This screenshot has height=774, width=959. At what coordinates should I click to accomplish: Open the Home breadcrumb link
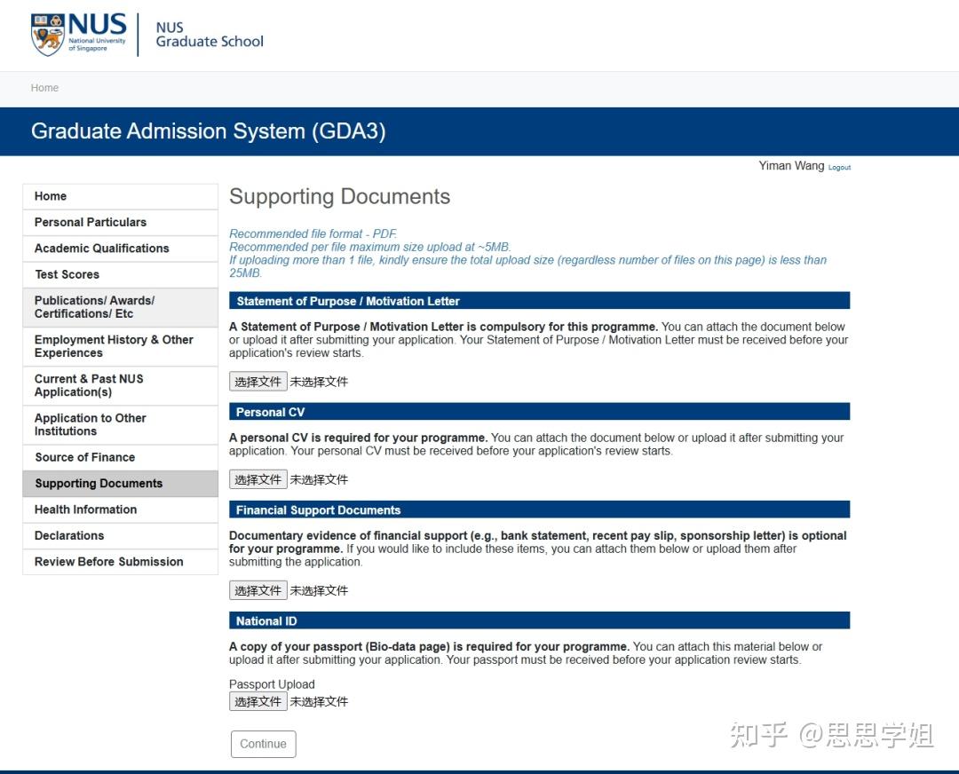(44, 88)
